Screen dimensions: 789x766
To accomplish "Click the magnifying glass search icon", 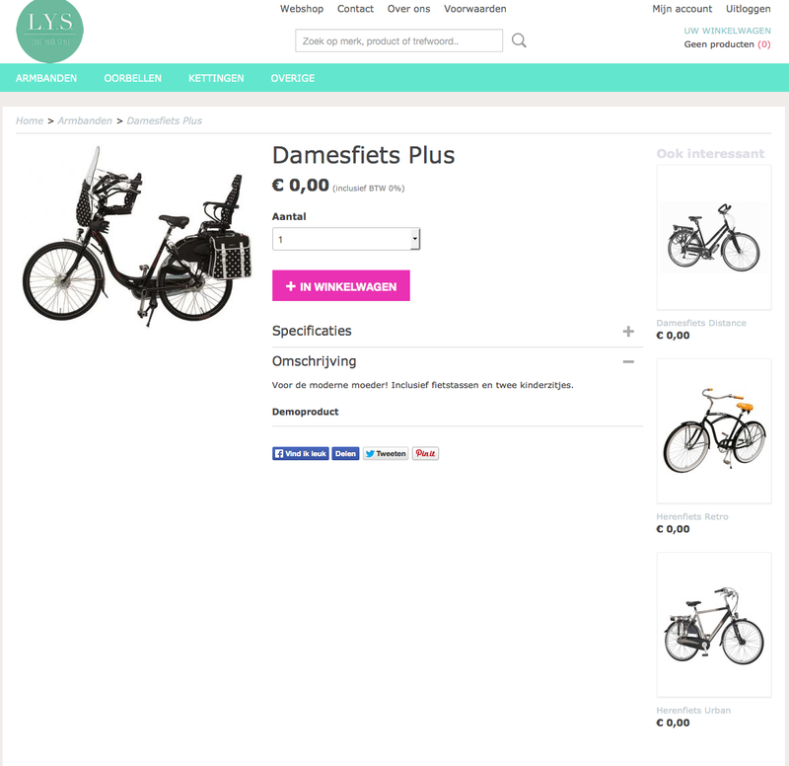I will [x=519, y=40].
